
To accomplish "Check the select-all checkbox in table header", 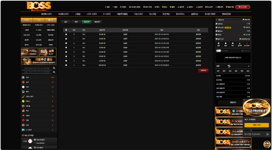I will click(66, 30).
